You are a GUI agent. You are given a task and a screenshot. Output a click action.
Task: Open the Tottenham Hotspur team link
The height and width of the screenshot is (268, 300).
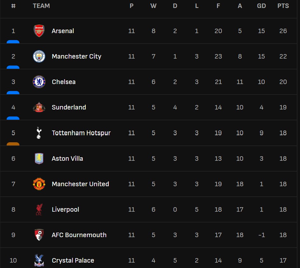[81, 133]
